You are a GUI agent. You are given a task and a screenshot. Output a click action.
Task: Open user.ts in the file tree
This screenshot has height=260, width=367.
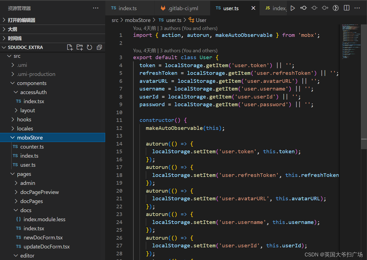pos(52,165)
